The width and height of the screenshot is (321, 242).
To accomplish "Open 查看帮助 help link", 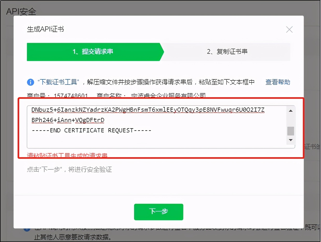I will 278,82.
